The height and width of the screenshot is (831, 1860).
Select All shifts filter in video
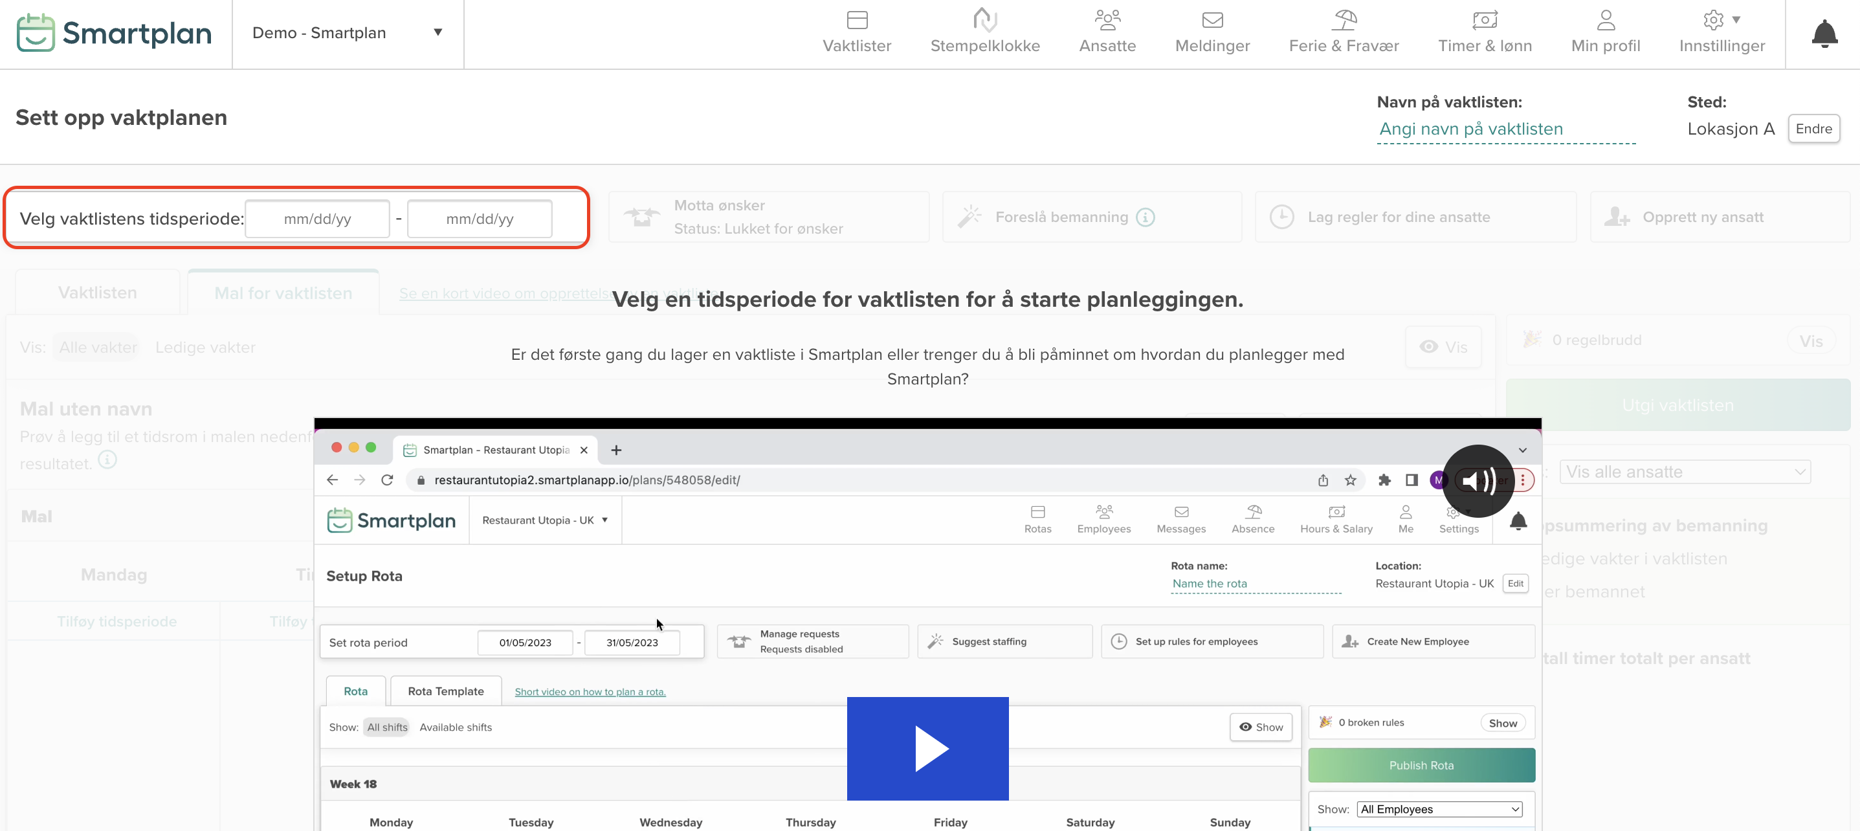click(x=386, y=727)
